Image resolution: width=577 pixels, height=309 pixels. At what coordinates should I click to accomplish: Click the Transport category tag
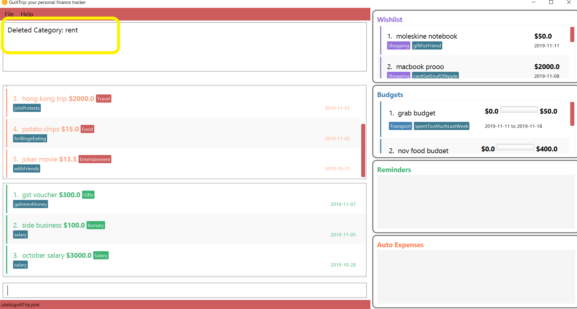point(400,126)
